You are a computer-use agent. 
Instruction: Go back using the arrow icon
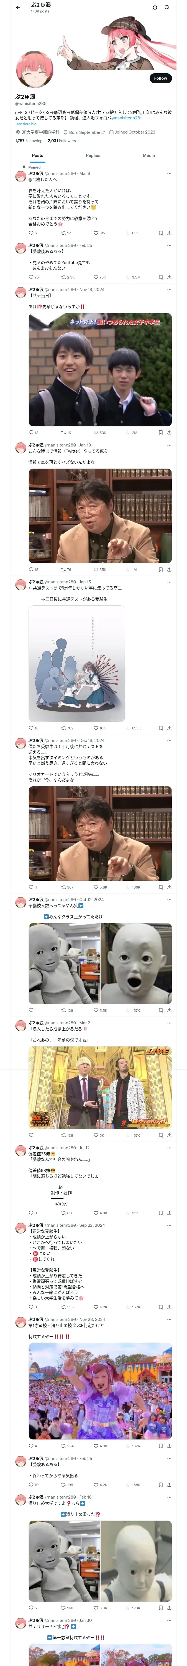pyautogui.click(x=18, y=8)
